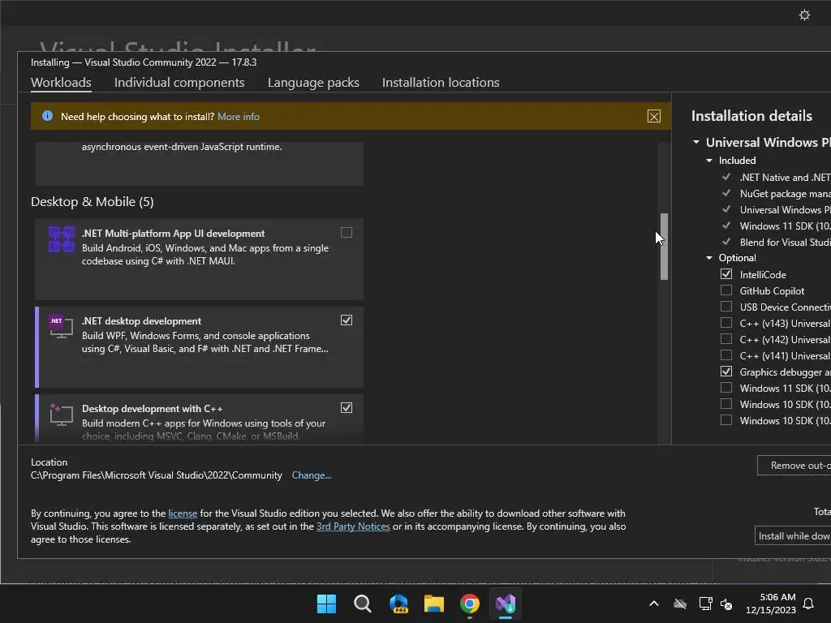Open the clock showing 5:06 AM
Screen dimensions: 831x623
point(771,604)
